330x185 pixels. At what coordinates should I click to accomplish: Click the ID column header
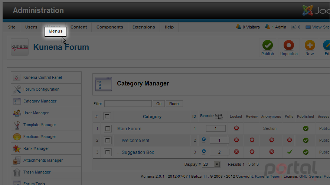[x=194, y=117]
